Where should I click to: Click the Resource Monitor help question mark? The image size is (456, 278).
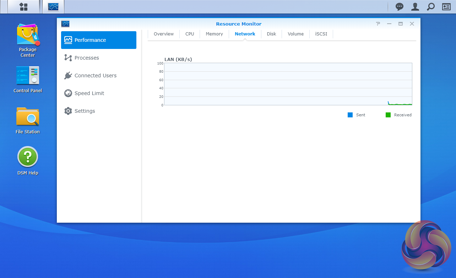pyautogui.click(x=378, y=24)
